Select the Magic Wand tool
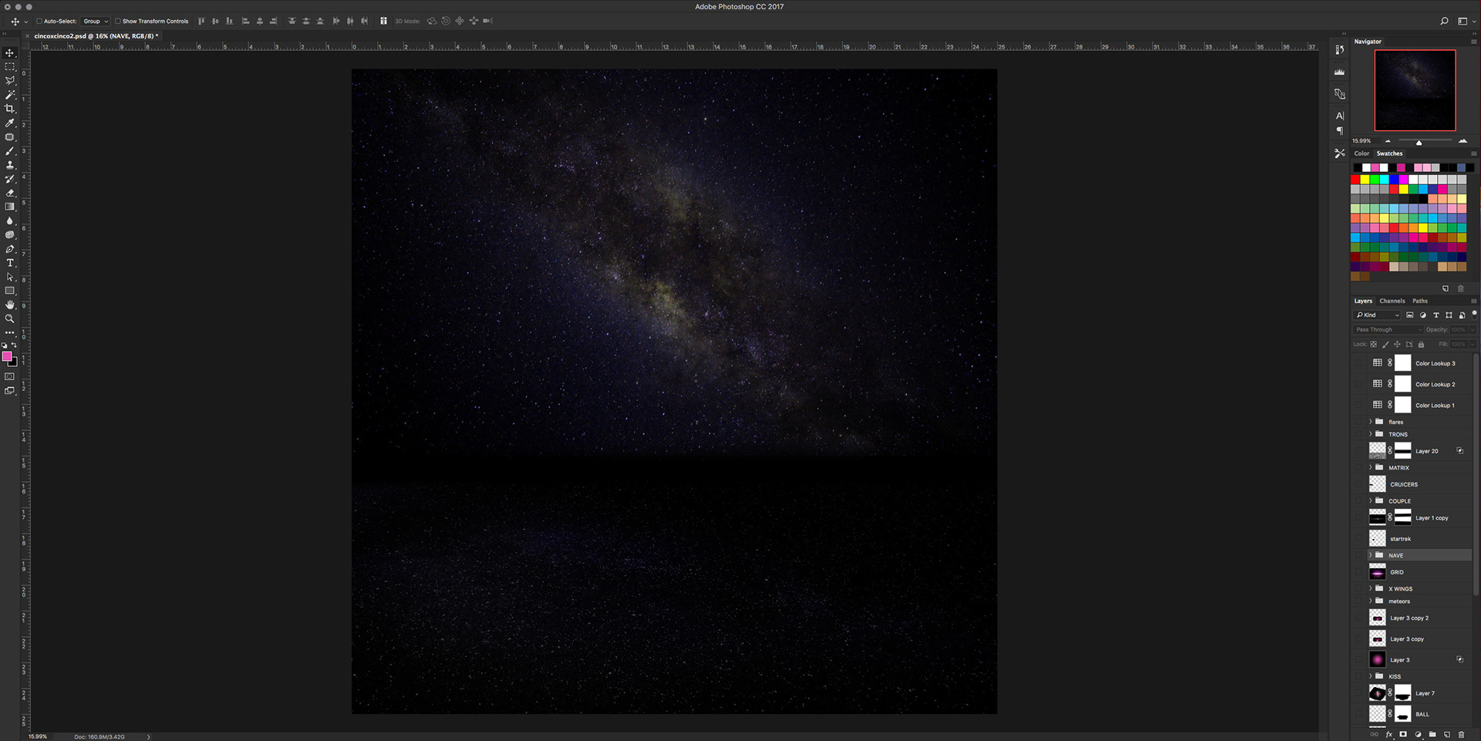 point(10,95)
